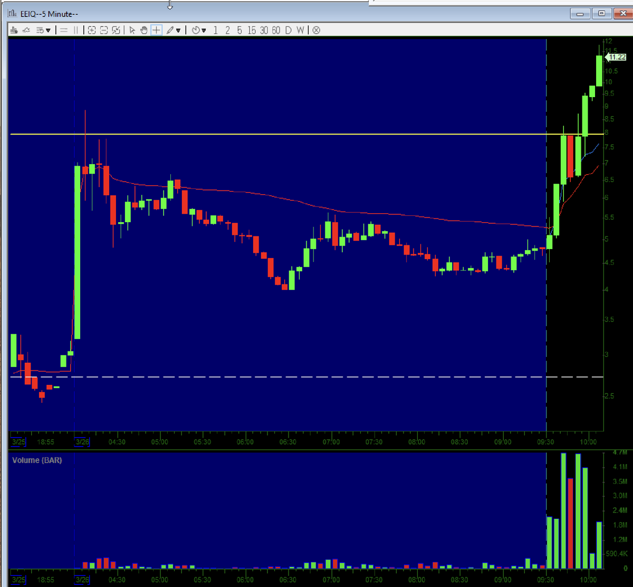This screenshot has width=633, height=587.
Task: Click the 4.7M label on volume scale
Action: point(620,453)
